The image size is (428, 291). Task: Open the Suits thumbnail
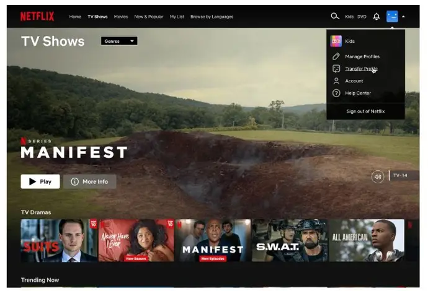[x=59, y=241]
